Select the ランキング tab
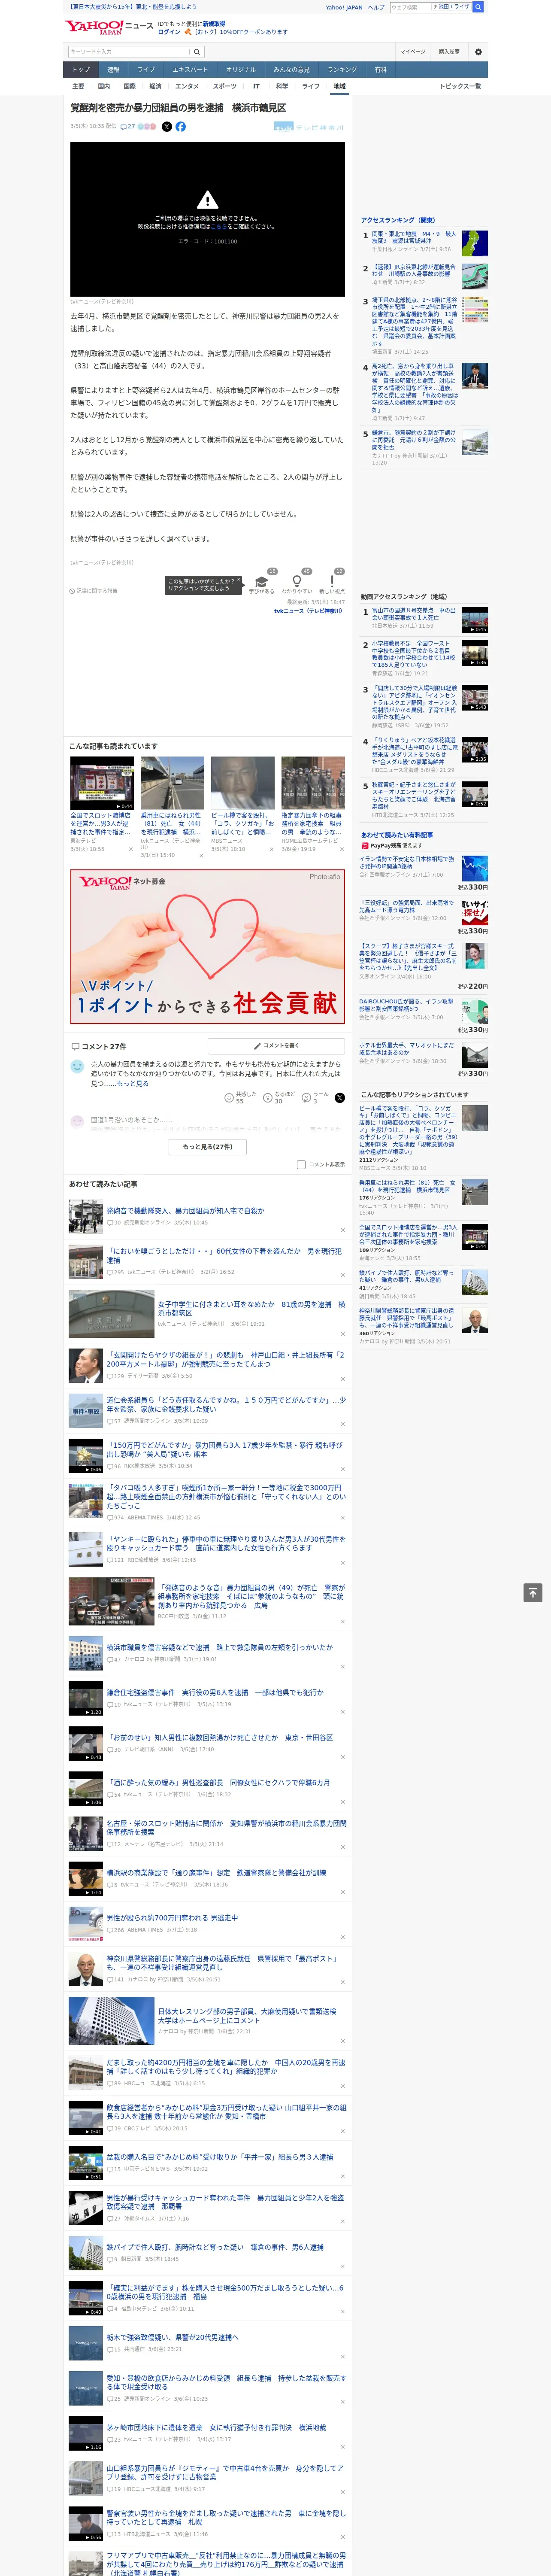Image resolution: width=551 pixels, height=2576 pixels. click(x=342, y=69)
